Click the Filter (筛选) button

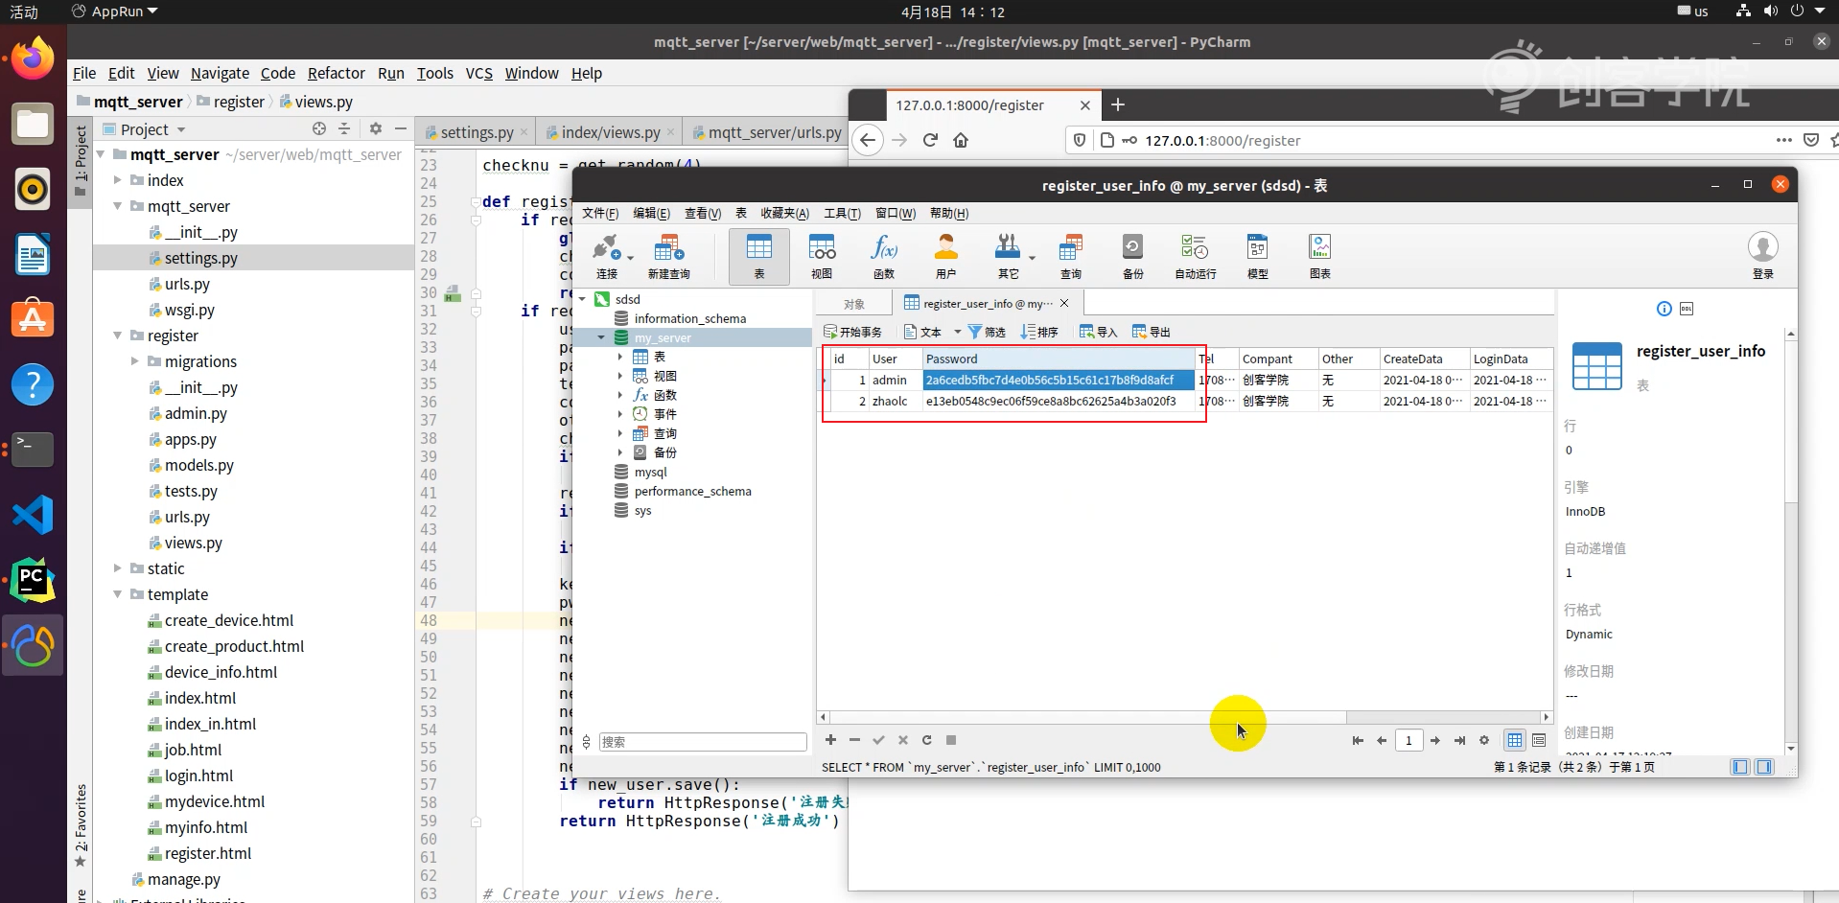tap(987, 332)
